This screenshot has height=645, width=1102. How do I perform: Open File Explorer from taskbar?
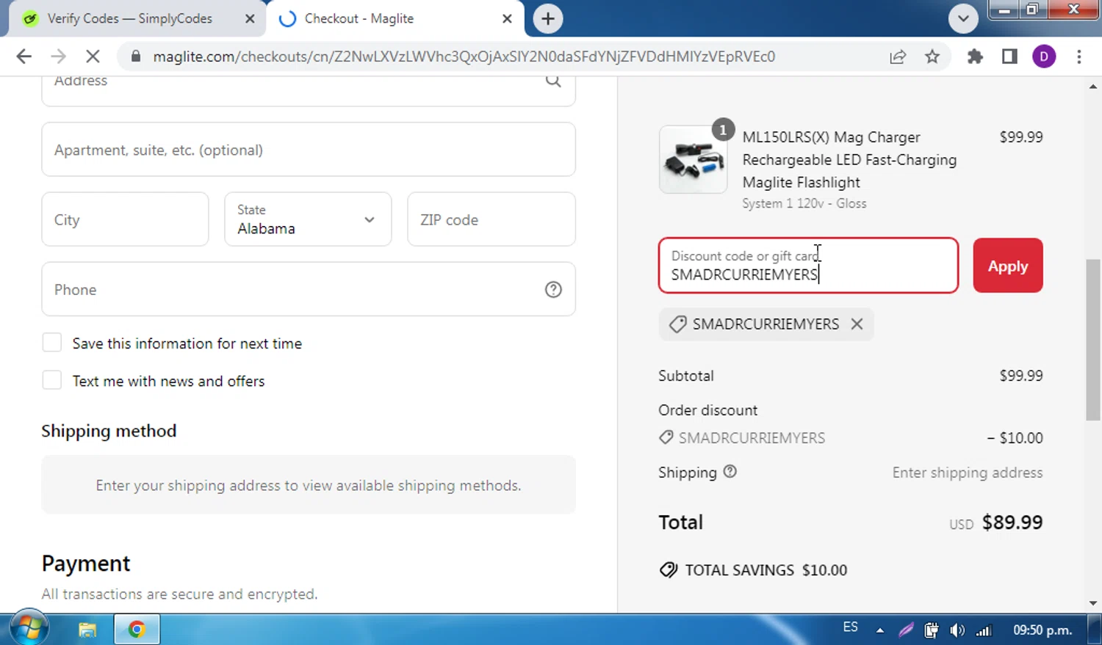87,630
